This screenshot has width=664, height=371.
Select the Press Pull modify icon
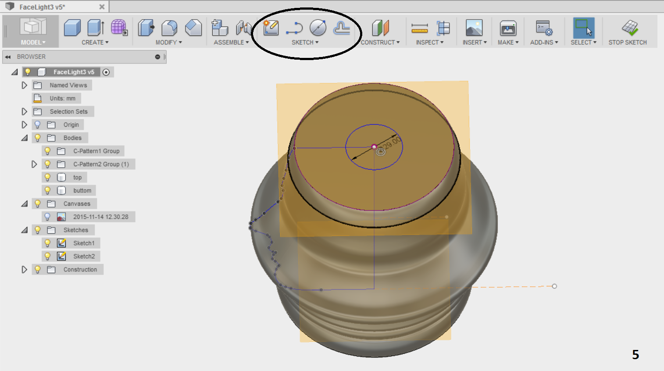146,28
